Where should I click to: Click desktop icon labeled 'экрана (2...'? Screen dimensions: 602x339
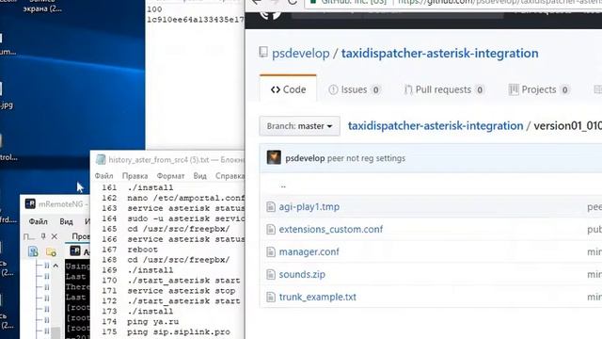(x=42, y=8)
